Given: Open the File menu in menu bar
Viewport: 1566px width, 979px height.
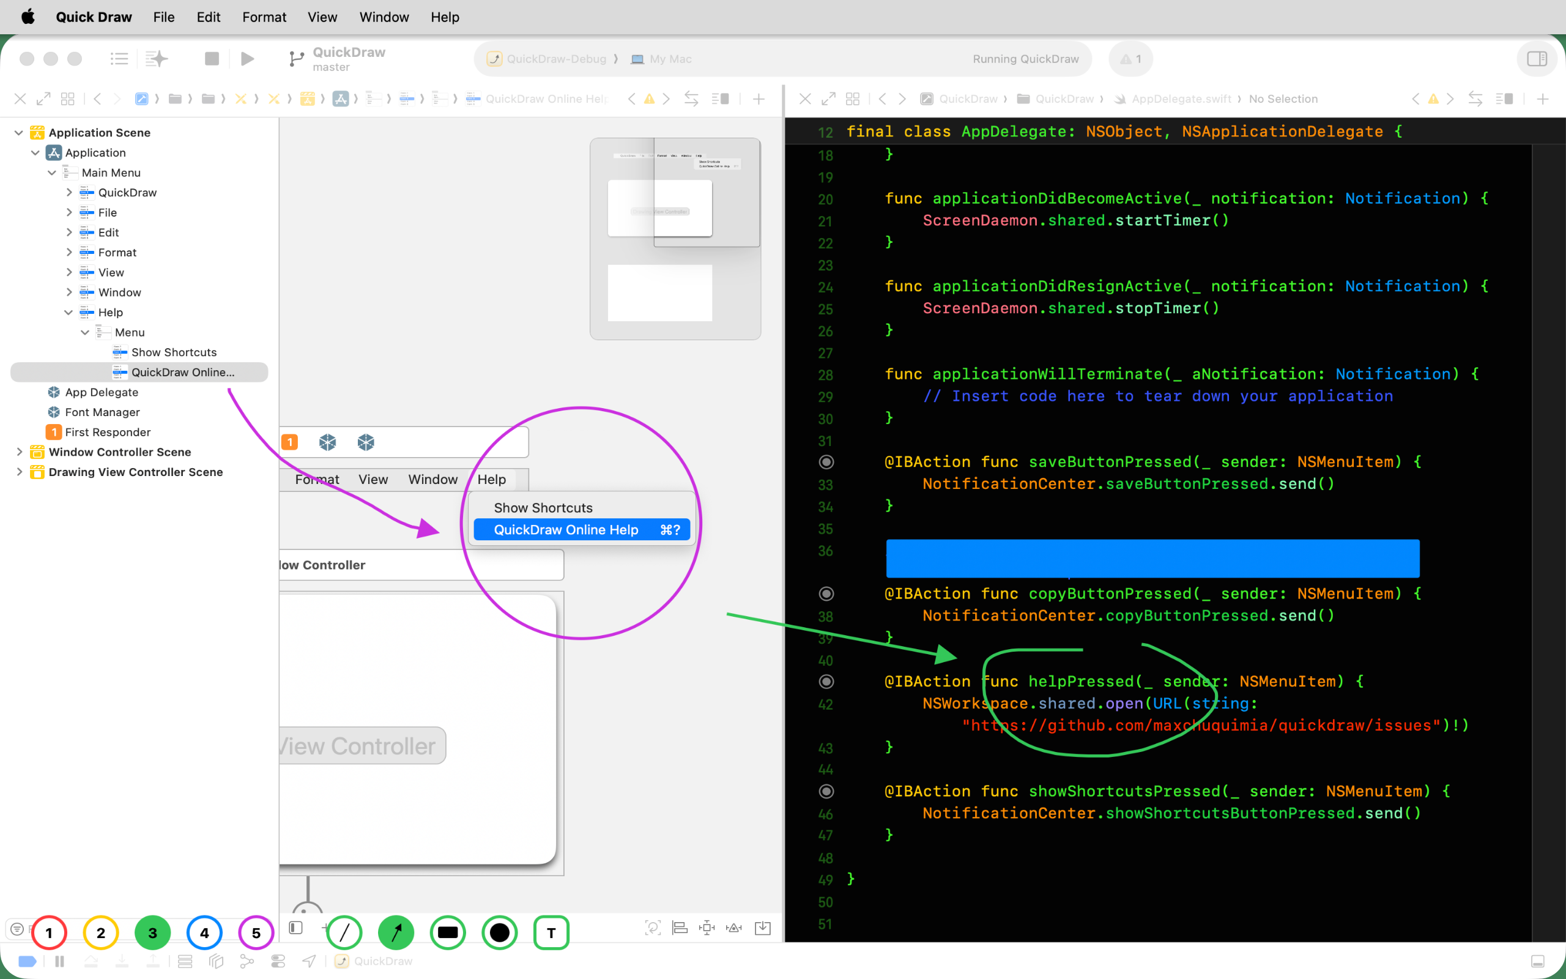Looking at the screenshot, I should (x=164, y=17).
